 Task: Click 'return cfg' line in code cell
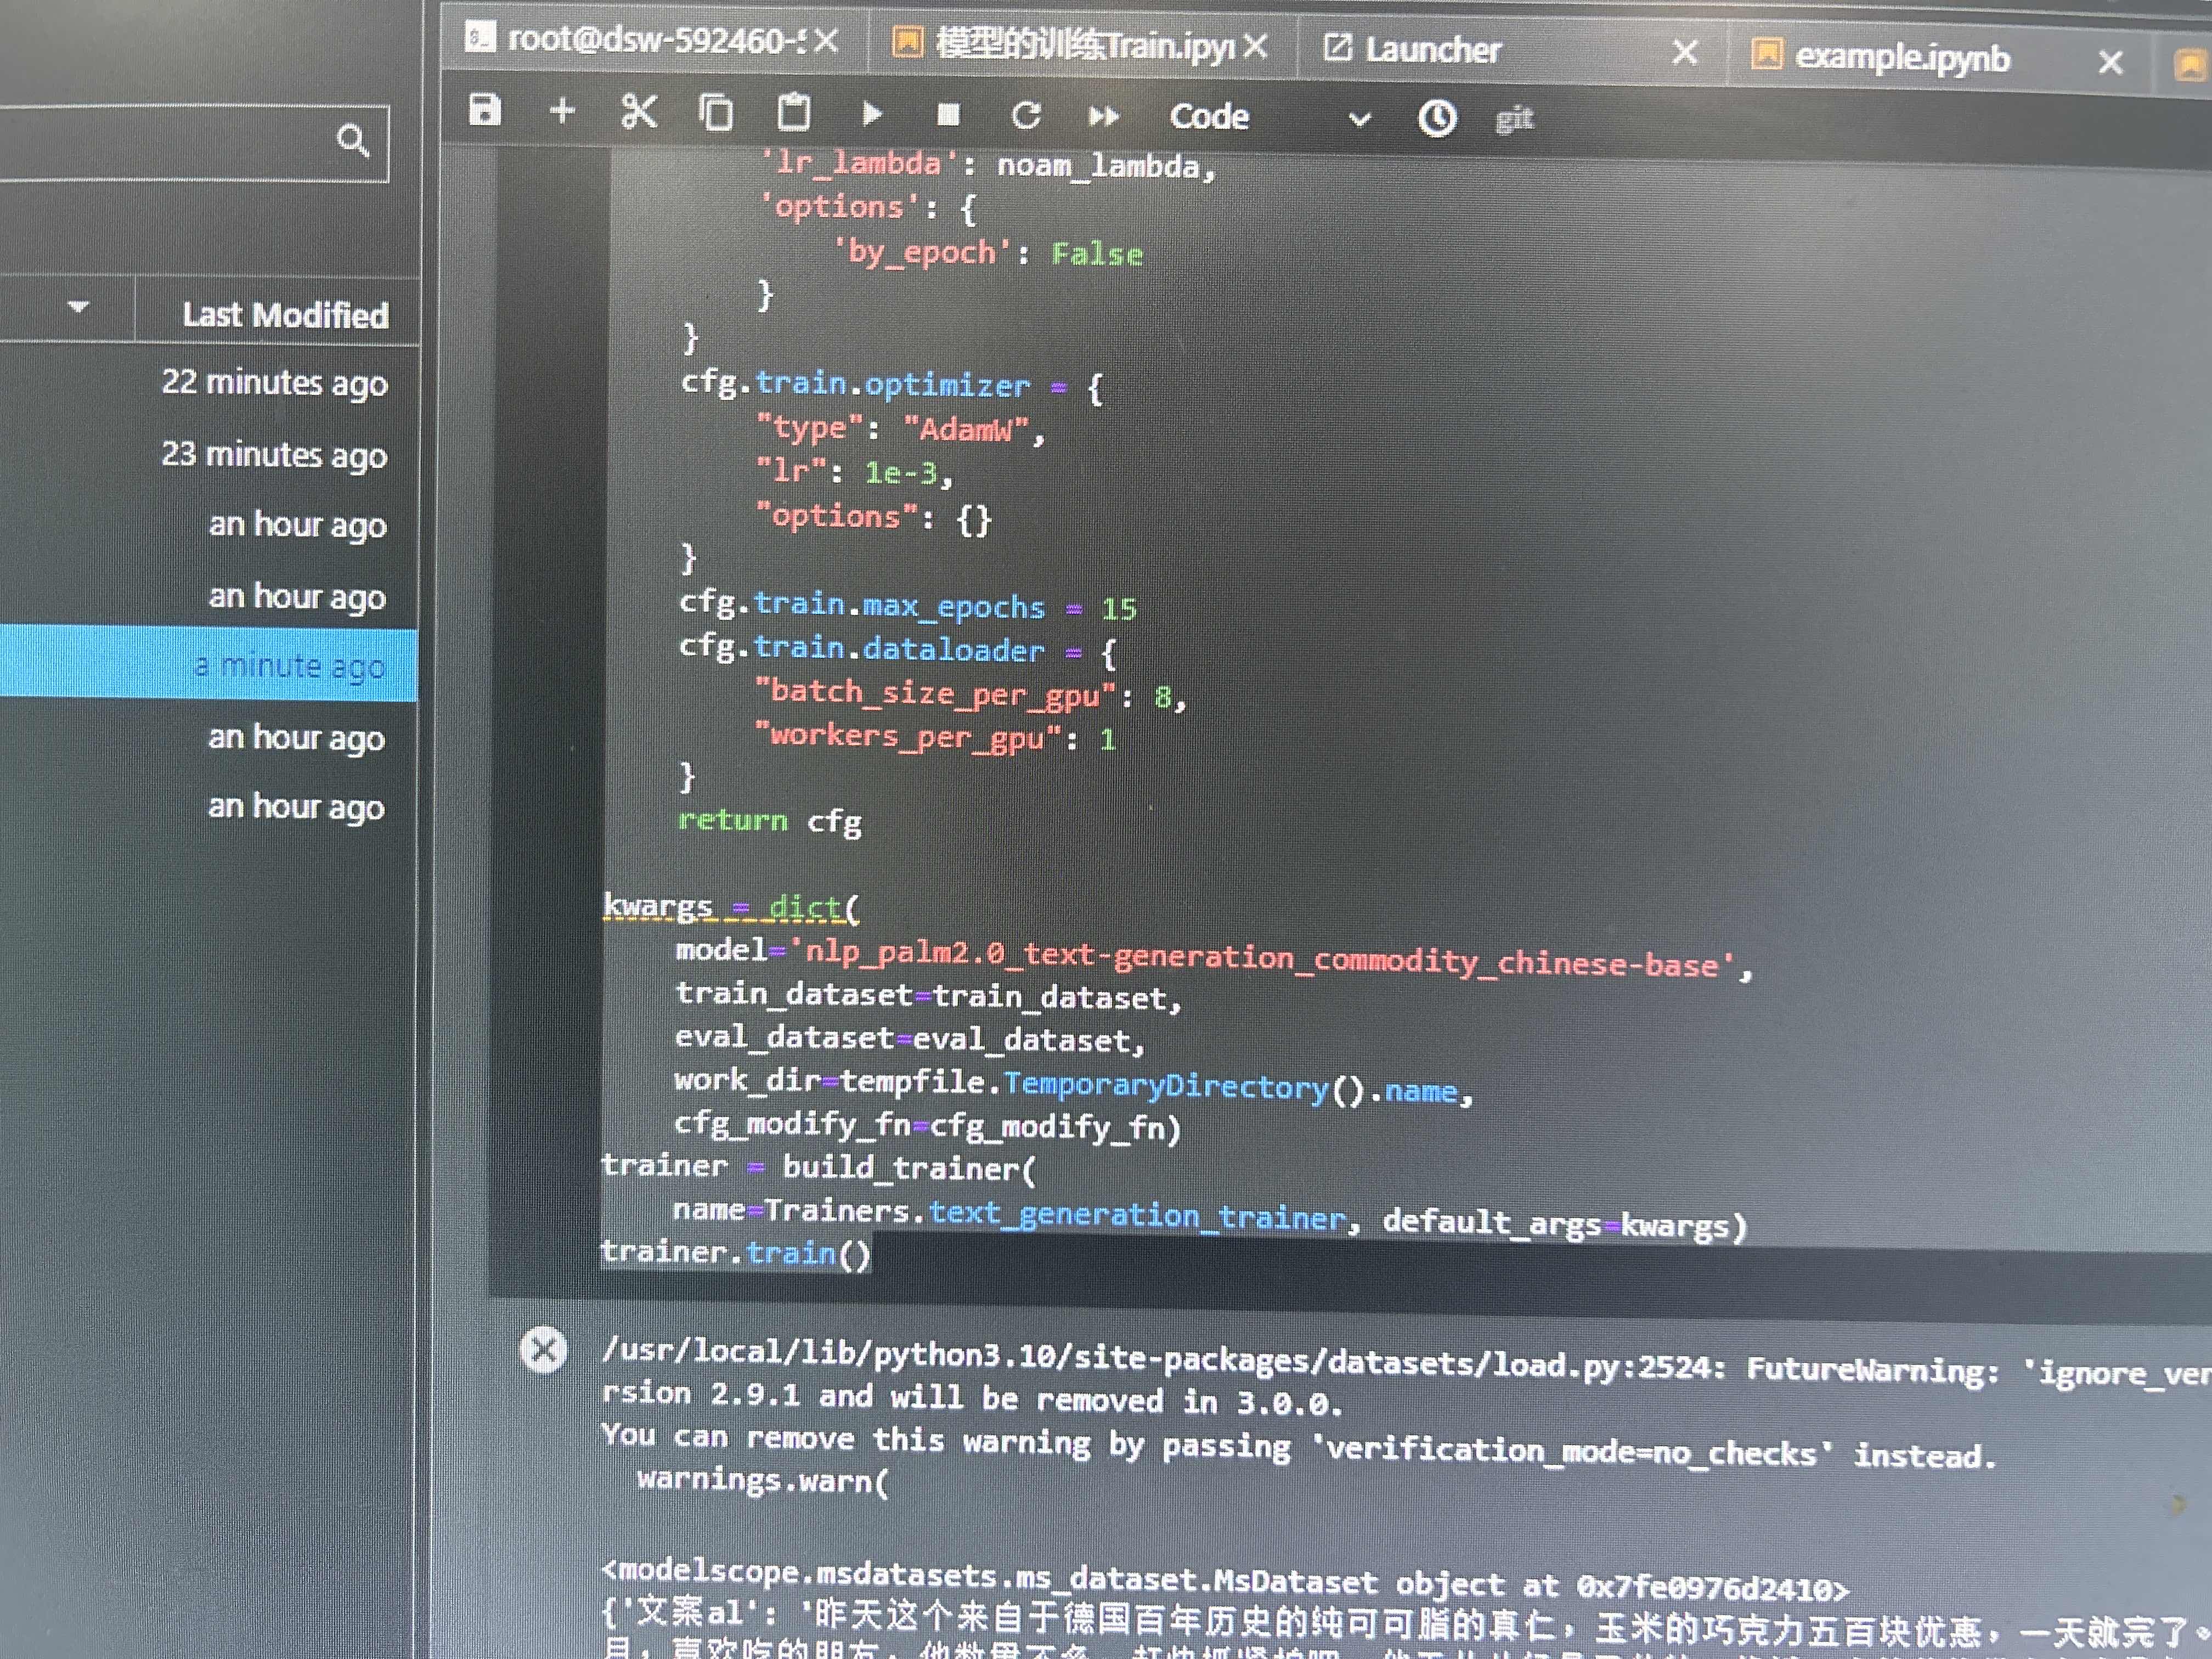click(769, 821)
